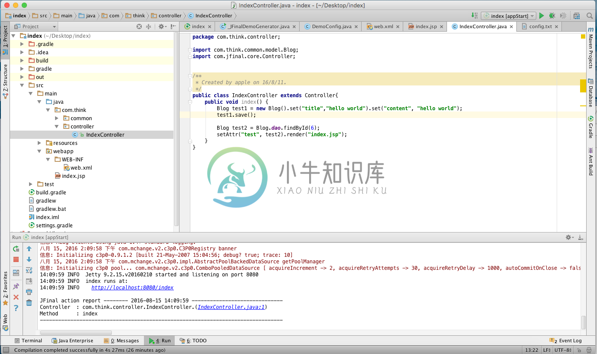
Task: Pin the Run tab
Action: point(16,286)
